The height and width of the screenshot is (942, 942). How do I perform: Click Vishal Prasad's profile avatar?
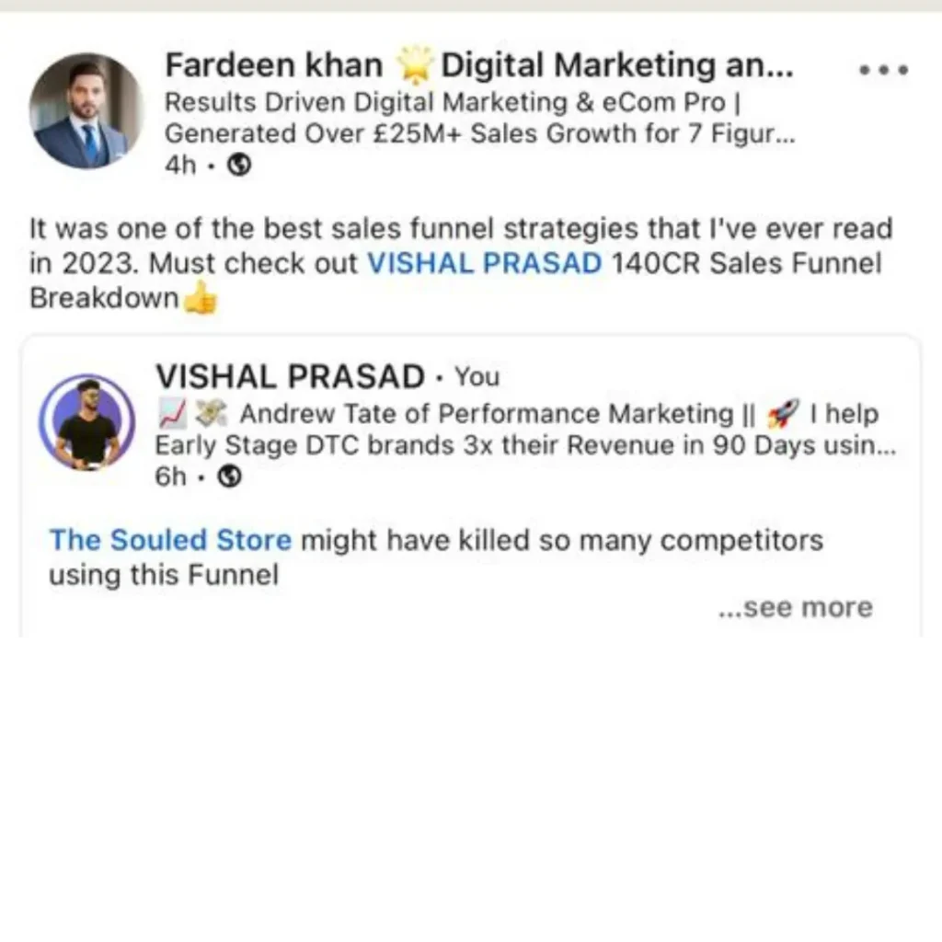[87, 421]
